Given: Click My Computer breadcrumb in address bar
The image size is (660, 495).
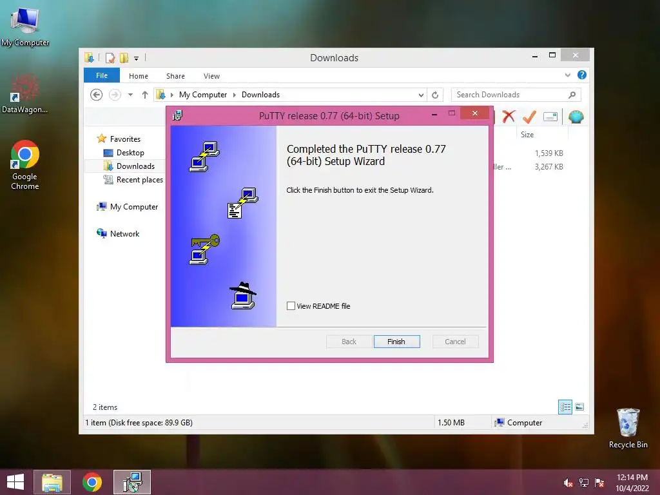Looking at the screenshot, I should (203, 95).
